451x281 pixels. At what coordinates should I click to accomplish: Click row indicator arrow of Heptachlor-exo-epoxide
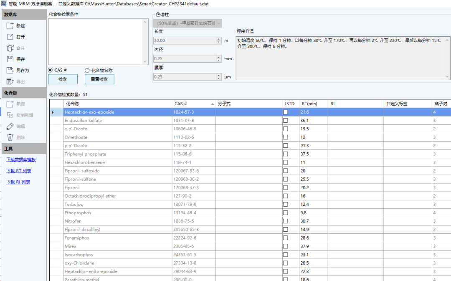point(53,112)
